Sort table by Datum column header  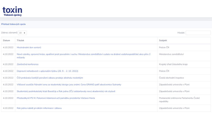[7, 40]
